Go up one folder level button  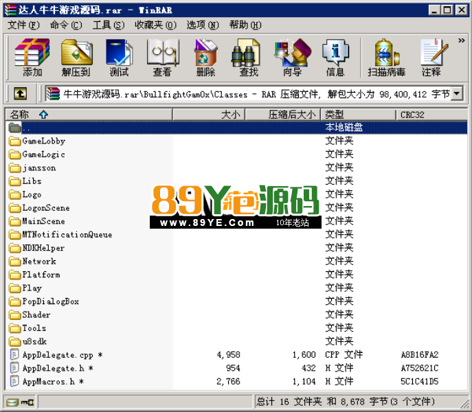point(21,93)
